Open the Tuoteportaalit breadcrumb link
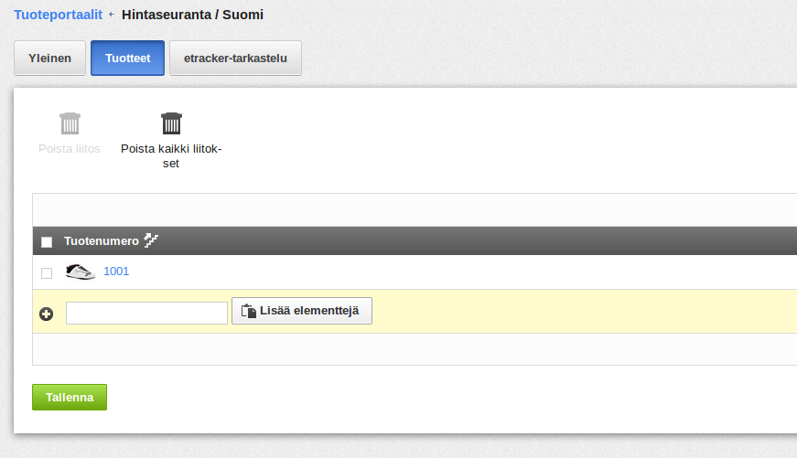 pos(58,15)
